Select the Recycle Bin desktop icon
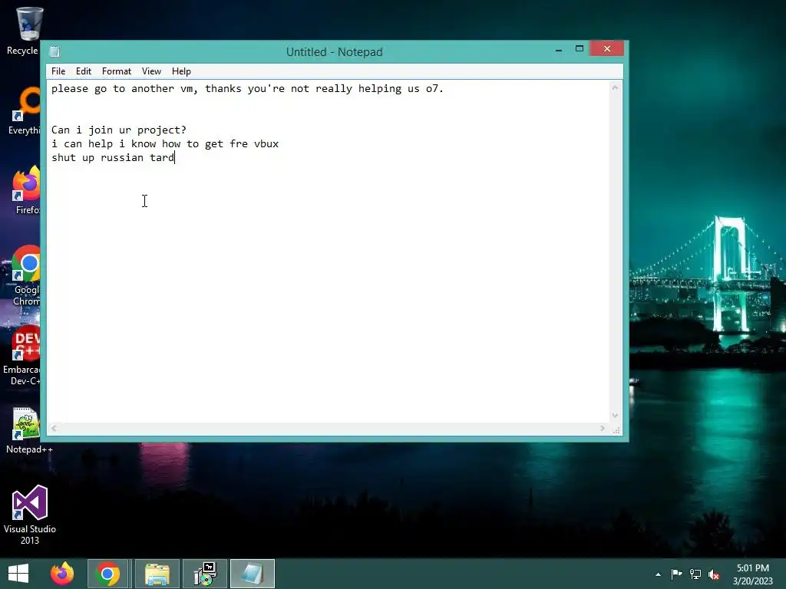 point(22,31)
